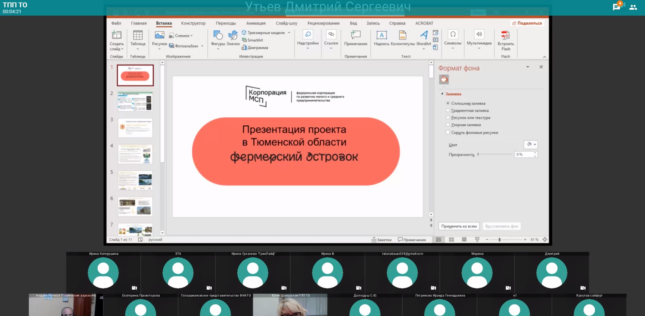Increase transparency with the stepper arrows
Viewport: 645px width, 316px height.
pyautogui.click(x=535, y=153)
